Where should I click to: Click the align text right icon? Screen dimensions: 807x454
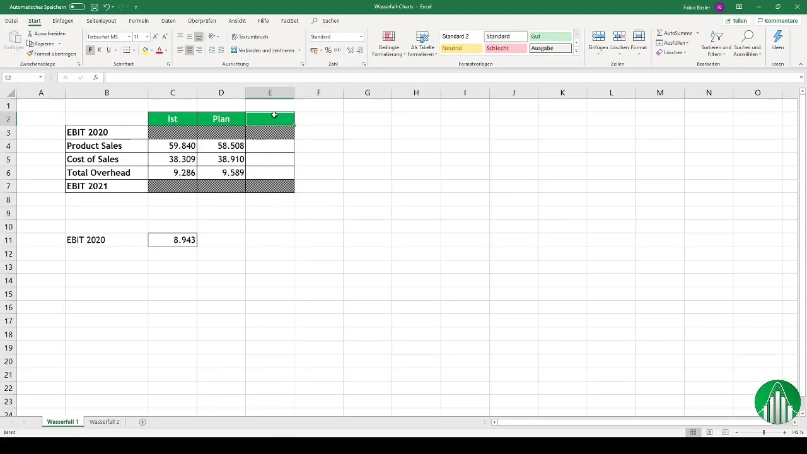pyautogui.click(x=199, y=50)
